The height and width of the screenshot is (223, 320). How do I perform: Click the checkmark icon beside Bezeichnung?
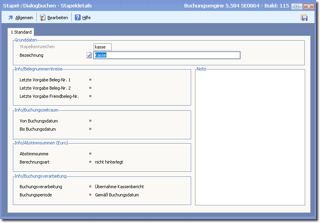(x=89, y=55)
